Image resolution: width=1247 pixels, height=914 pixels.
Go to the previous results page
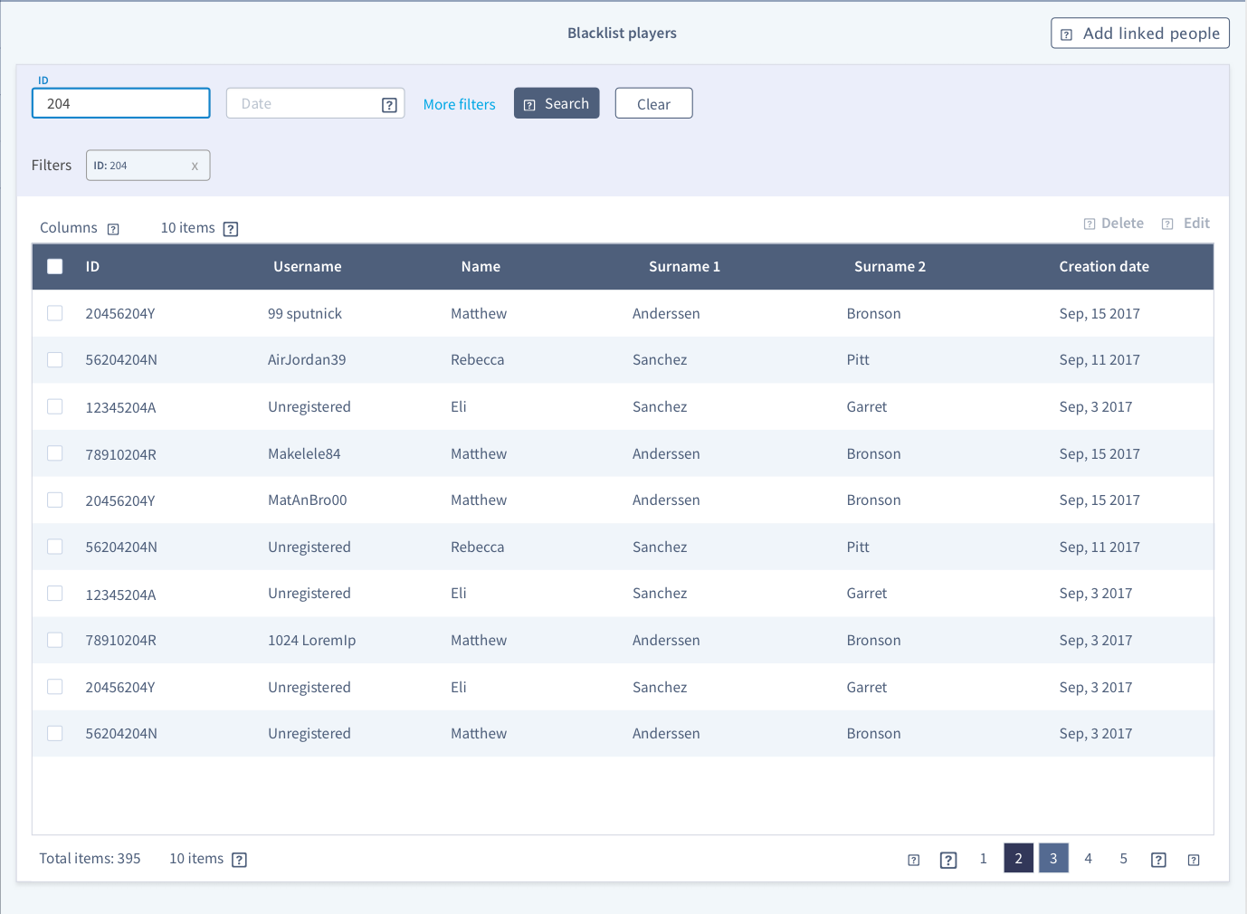tap(948, 860)
